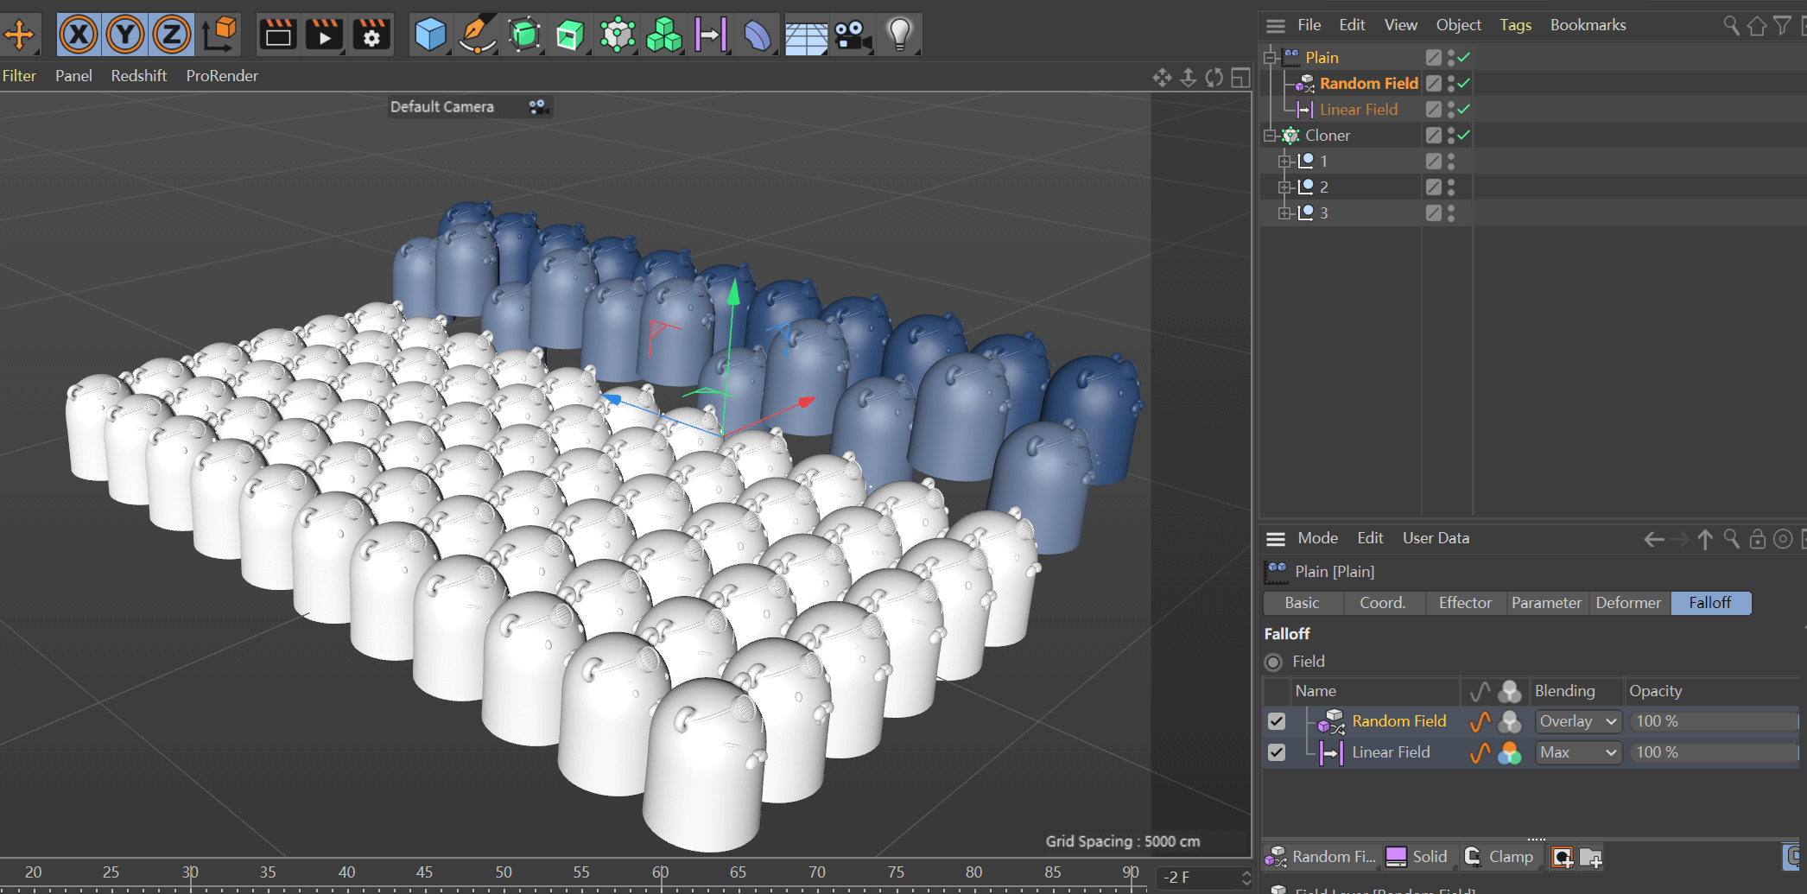Switch to the Coord. tab

pyautogui.click(x=1382, y=603)
